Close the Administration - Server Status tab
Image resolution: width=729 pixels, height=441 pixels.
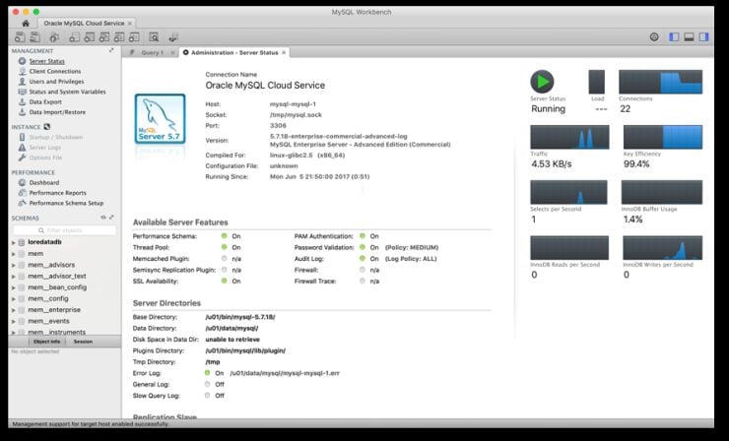pos(284,52)
